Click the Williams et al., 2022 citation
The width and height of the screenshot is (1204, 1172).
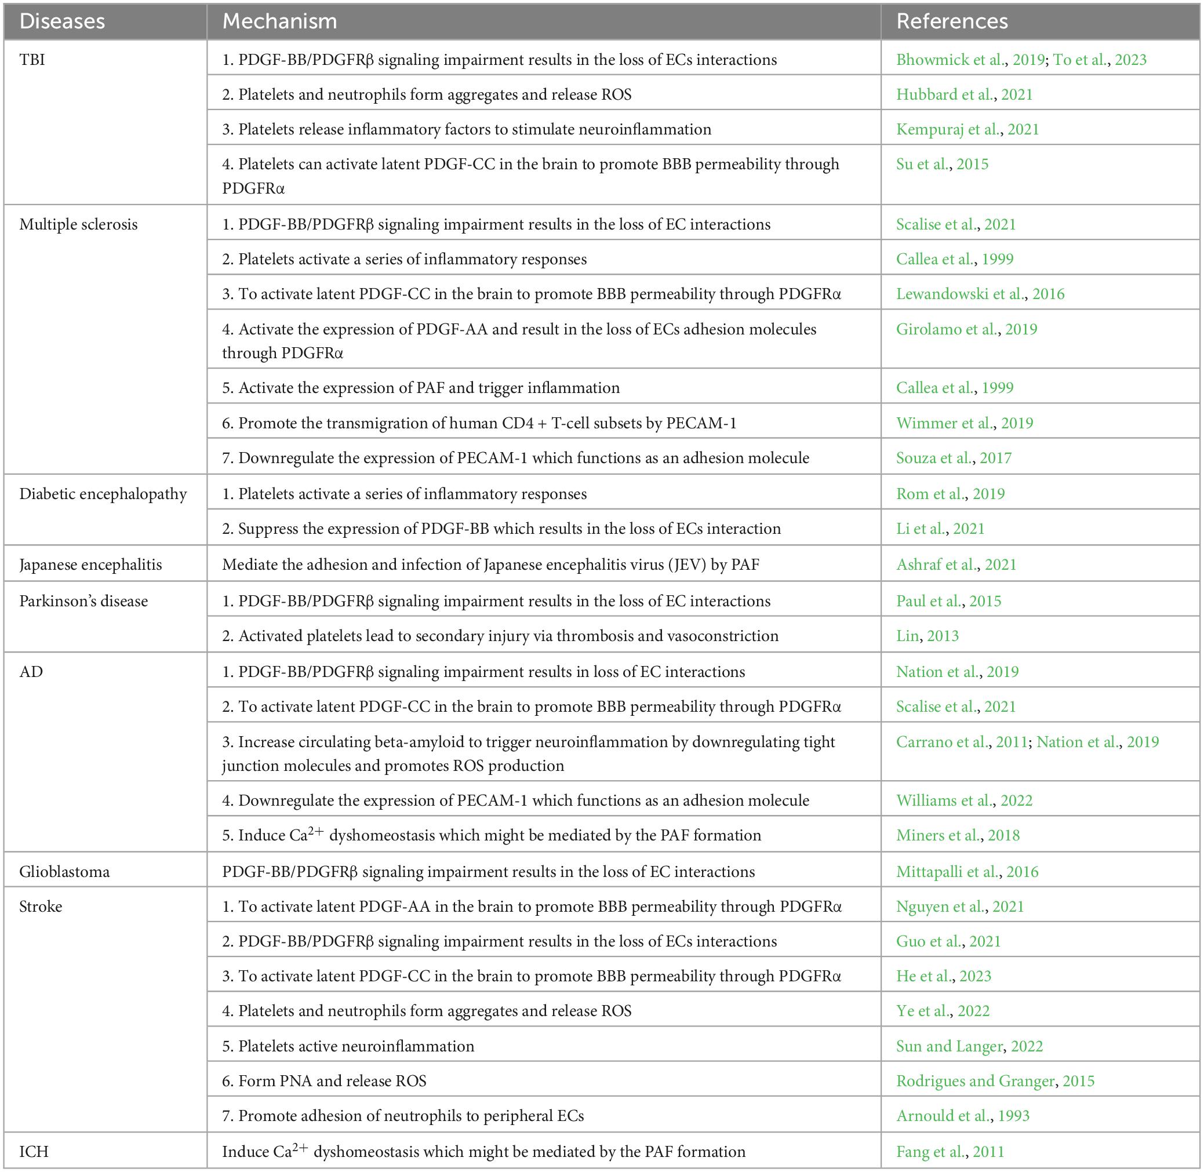coord(965,800)
